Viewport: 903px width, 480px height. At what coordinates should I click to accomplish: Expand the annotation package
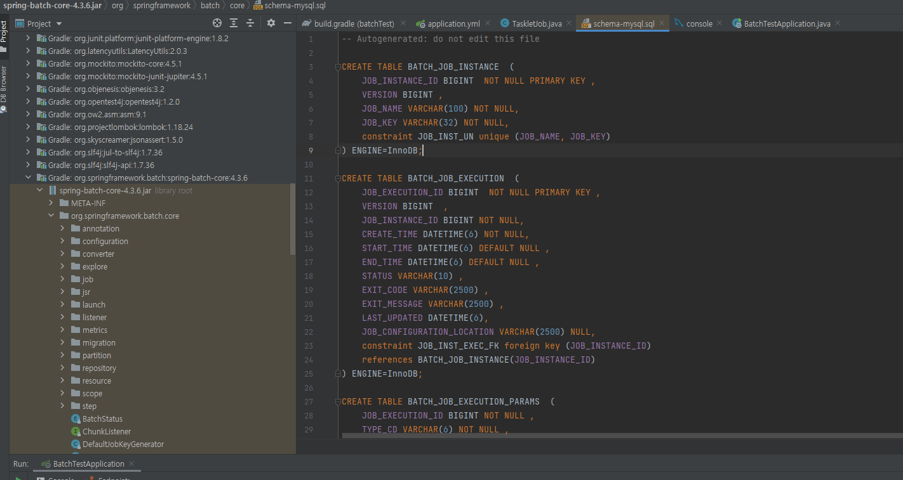62,228
